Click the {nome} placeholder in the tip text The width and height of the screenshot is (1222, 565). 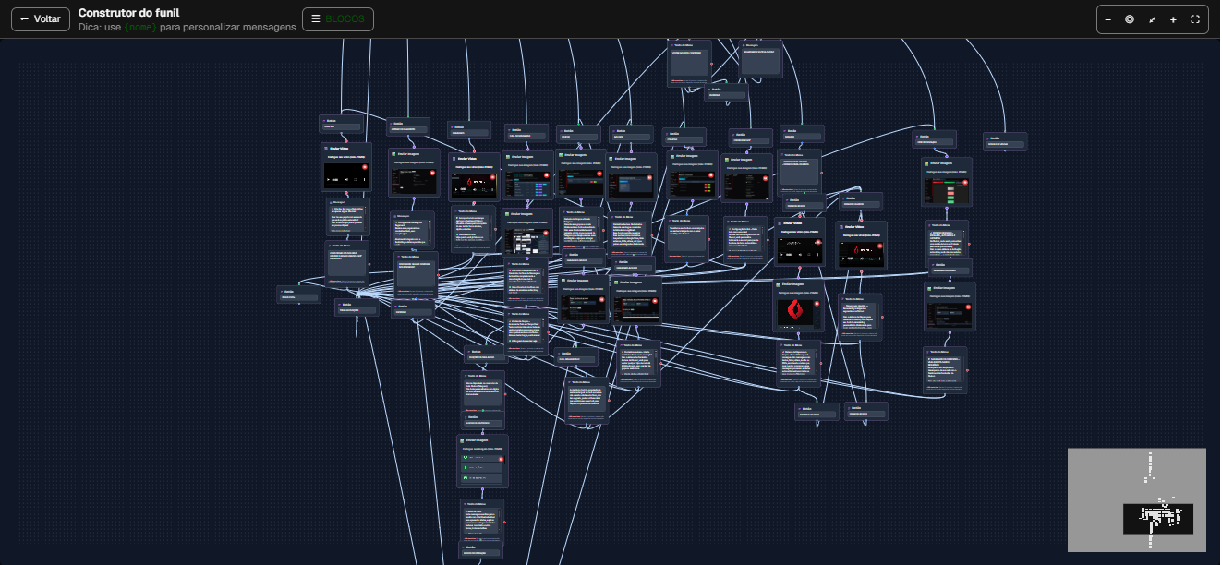139,28
